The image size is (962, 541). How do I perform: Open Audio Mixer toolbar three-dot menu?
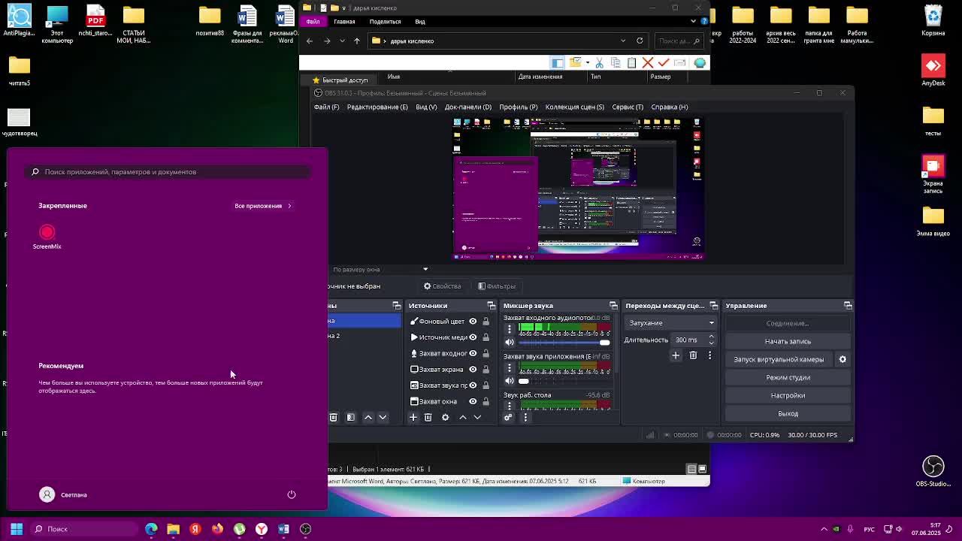525,417
